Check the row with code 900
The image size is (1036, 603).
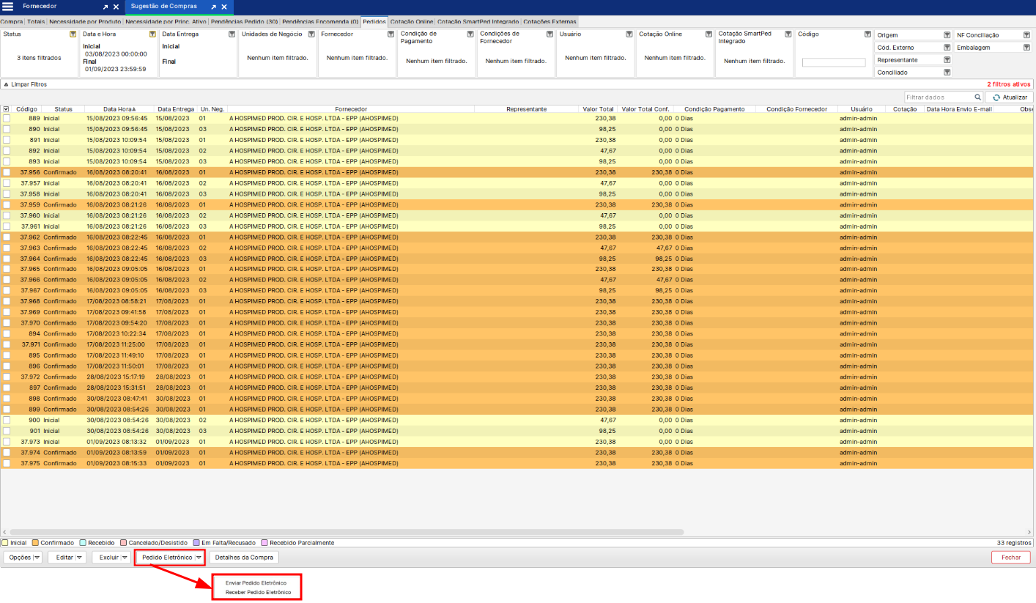click(x=7, y=420)
